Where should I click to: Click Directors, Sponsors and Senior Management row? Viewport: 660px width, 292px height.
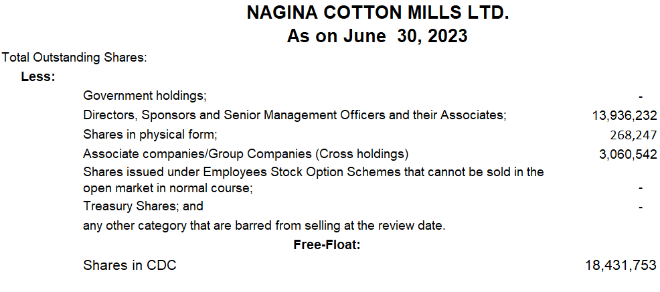295,115
